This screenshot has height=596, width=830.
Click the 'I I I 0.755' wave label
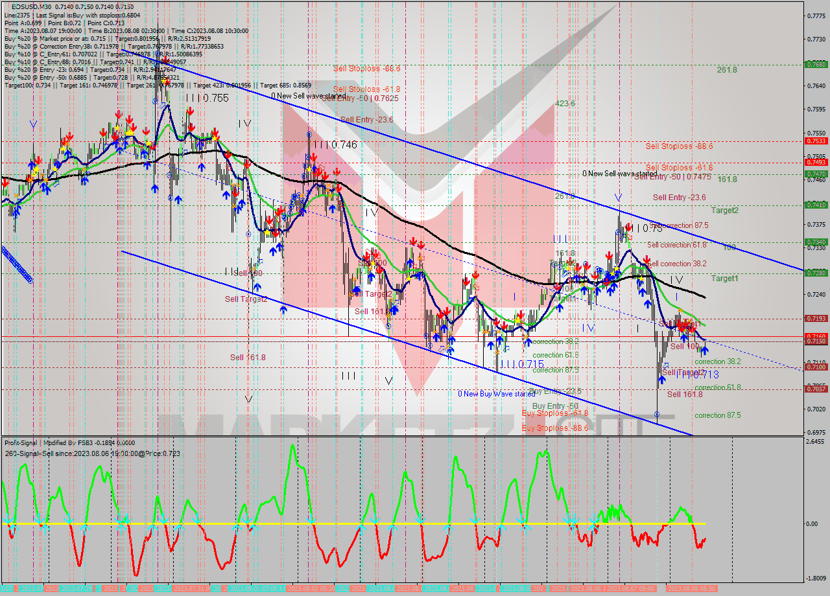(207, 98)
